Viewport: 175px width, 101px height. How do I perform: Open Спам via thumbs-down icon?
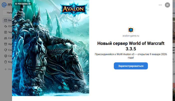point(5,50)
